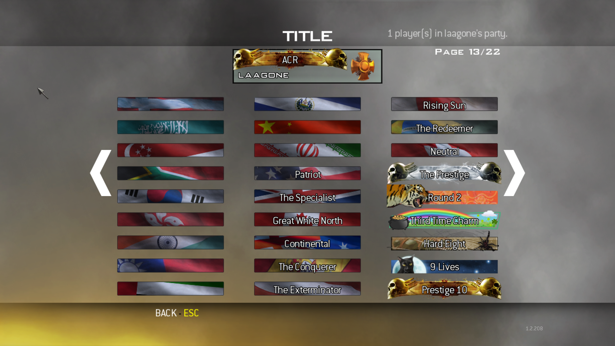The image size is (615, 346).
Task: Select the Prestige 10 title card
Action: pos(444,289)
